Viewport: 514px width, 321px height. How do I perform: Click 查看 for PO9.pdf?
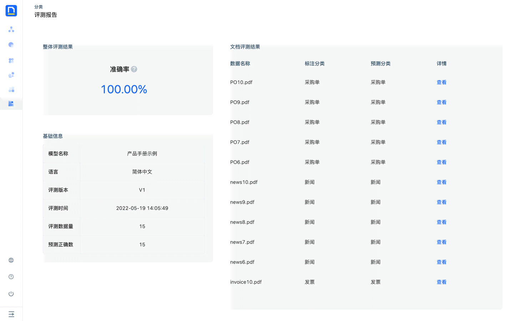point(442,102)
